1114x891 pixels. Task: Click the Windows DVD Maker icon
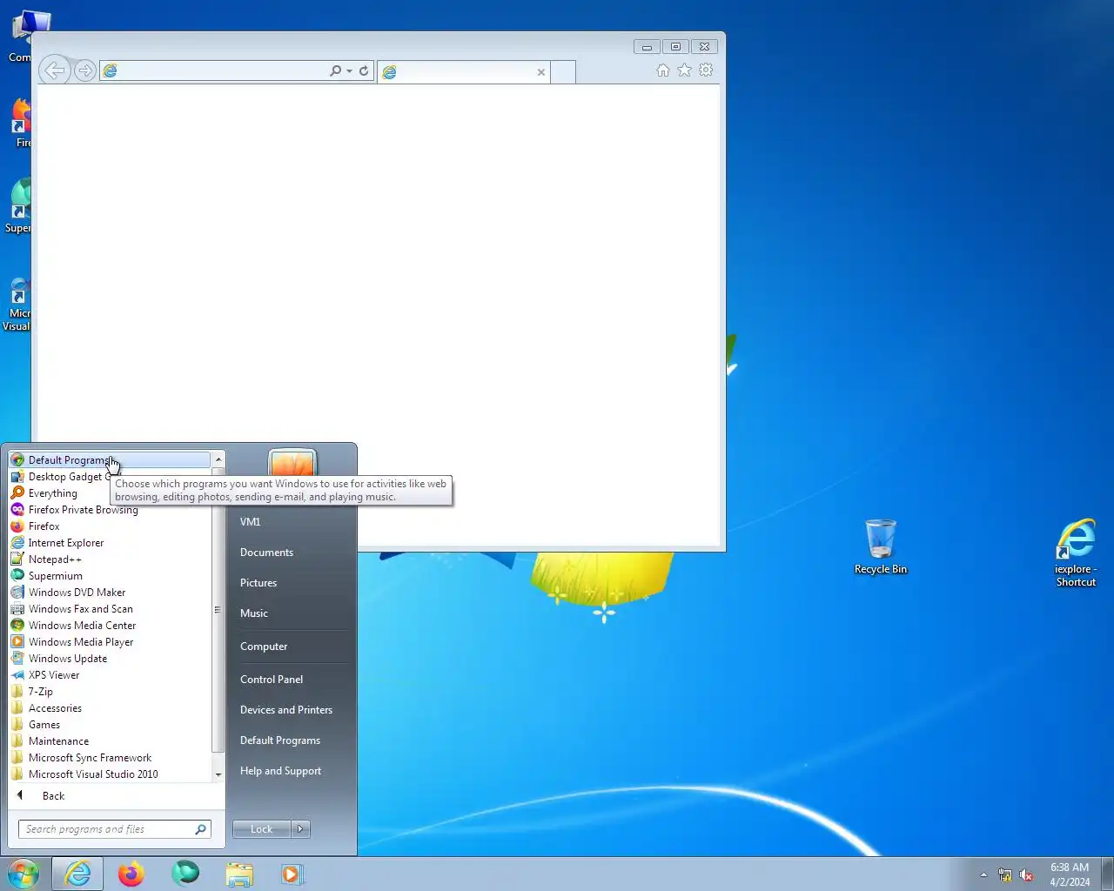coord(17,592)
